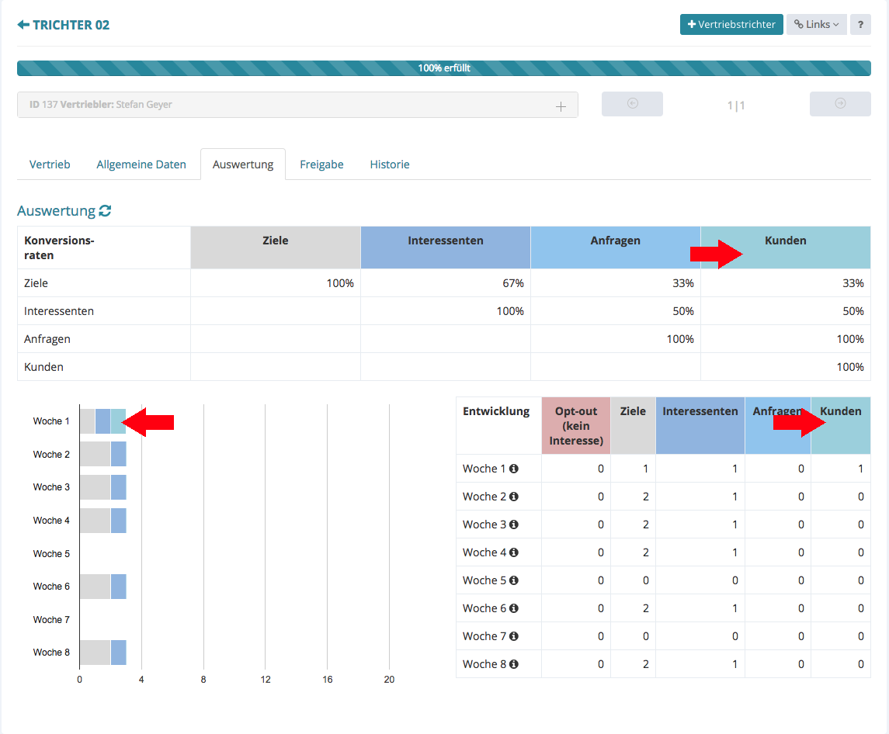Screen dimensions: 889x734
Task: Click the info icon beside Woche 5
Action: (x=513, y=580)
